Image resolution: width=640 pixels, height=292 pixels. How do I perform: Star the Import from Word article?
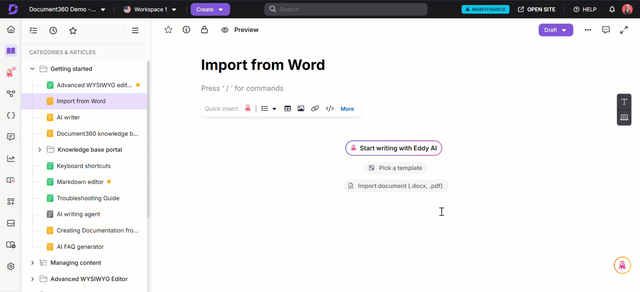(x=168, y=30)
